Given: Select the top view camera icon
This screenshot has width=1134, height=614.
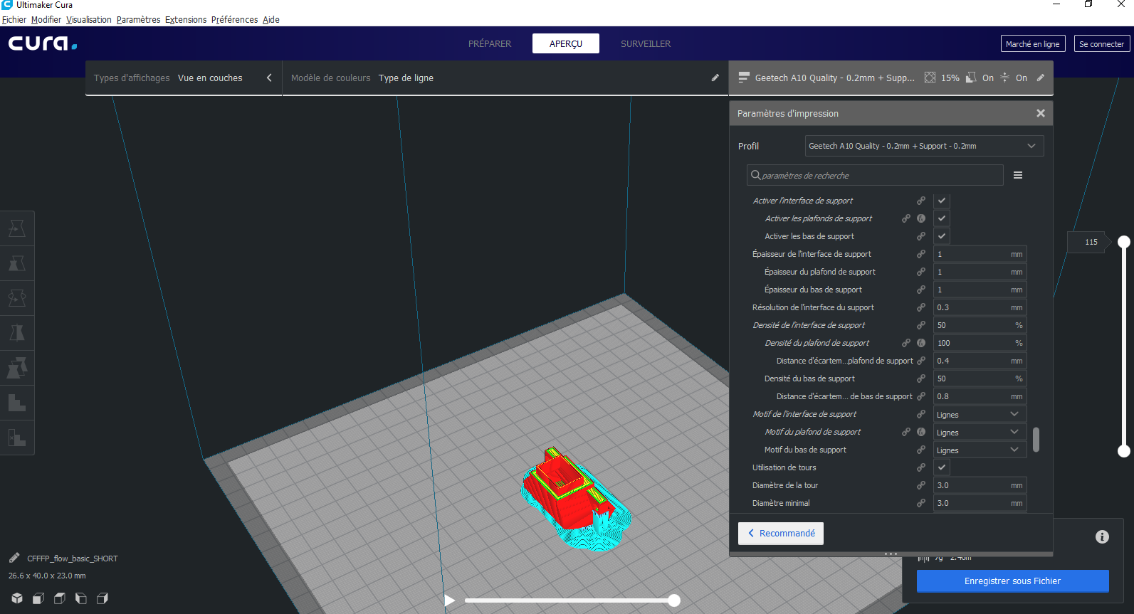Looking at the screenshot, I should pyautogui.click(x=60, y=598).
